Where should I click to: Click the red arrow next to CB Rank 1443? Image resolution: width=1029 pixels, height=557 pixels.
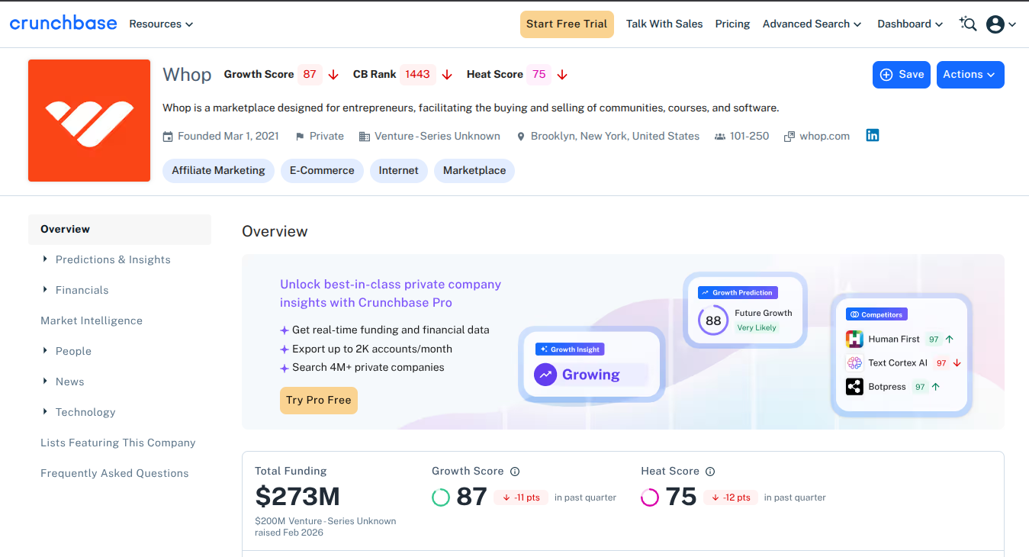(x=447, y=75)
